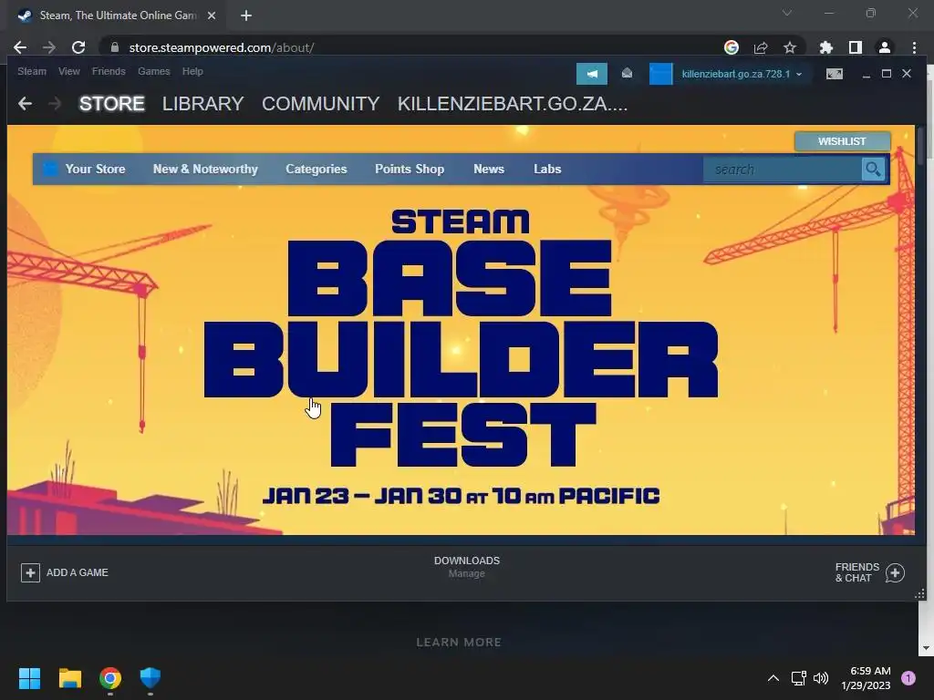Click the WISHLIST button
The height and width of the screenshot is (700, 934).
[x=842, y=141]
